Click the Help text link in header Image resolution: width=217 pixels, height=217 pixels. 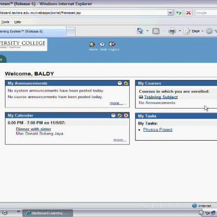(x=103, y=49)
